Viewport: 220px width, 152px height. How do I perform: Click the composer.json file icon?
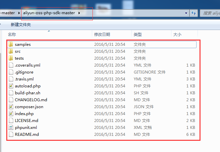click(11, 107)
